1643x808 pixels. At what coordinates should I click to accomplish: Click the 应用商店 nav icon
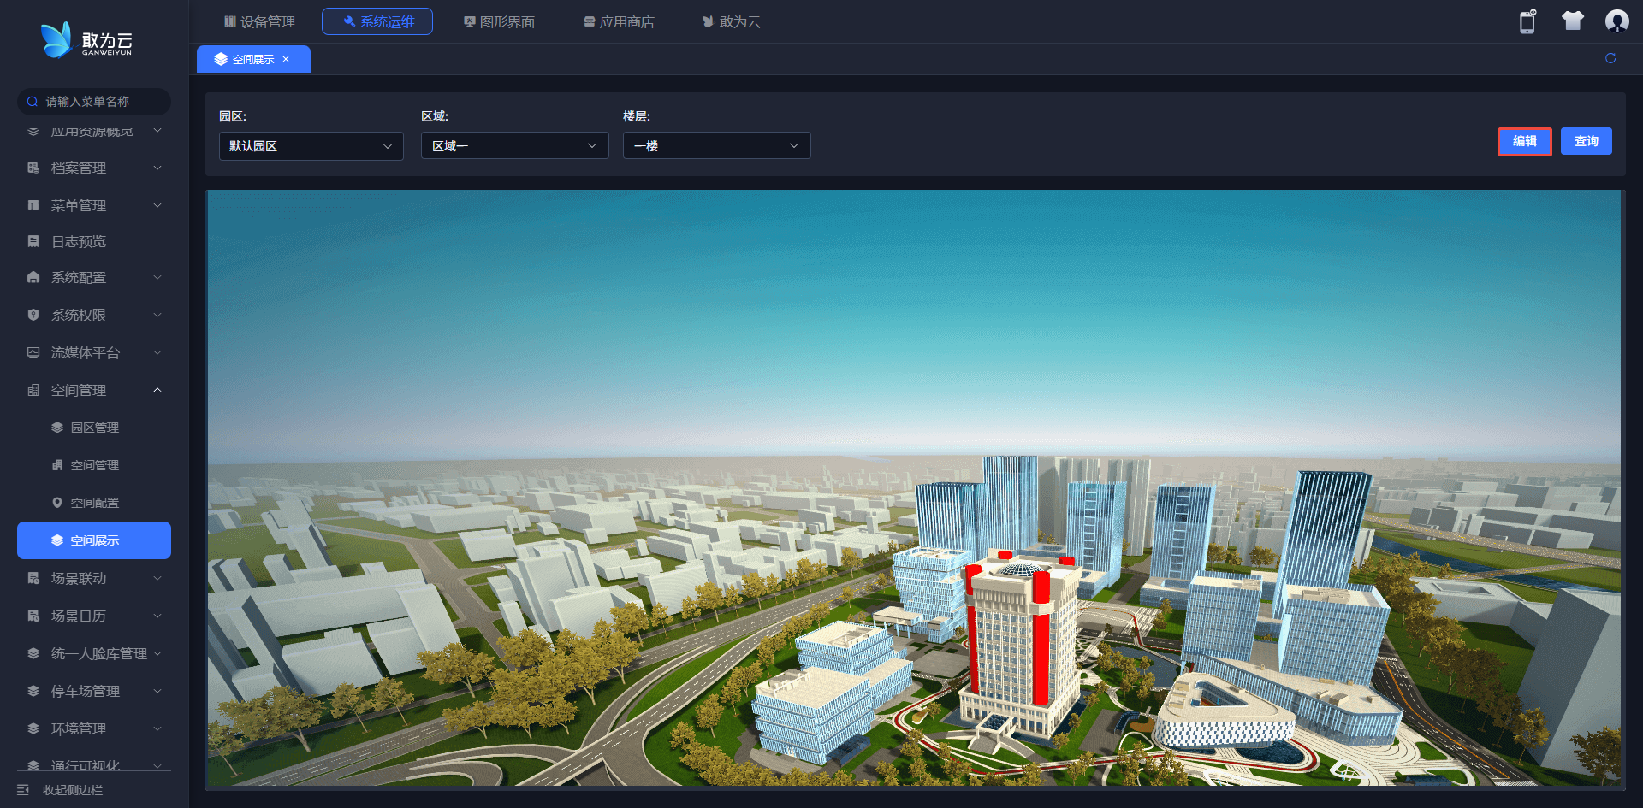click(590, 21)
